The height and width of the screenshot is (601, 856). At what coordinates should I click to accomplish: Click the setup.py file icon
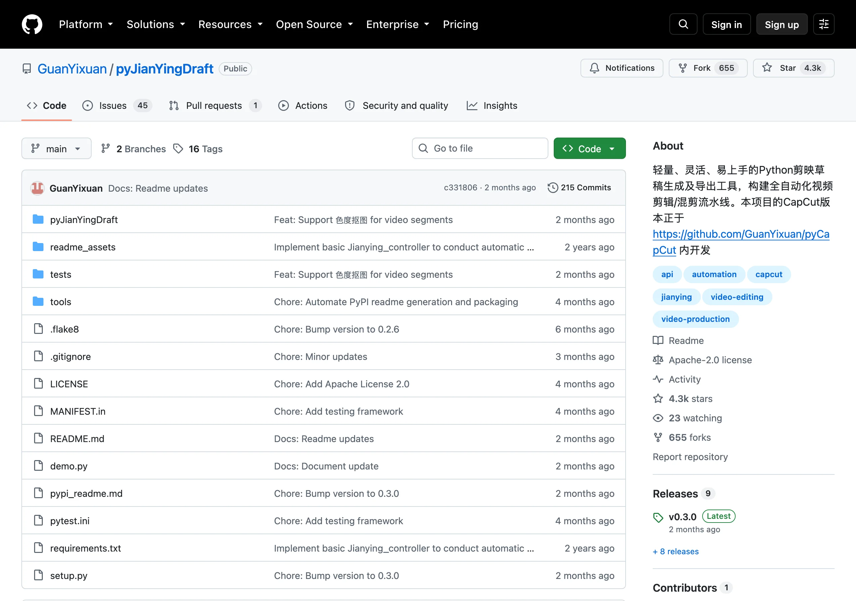coord(38,575)
